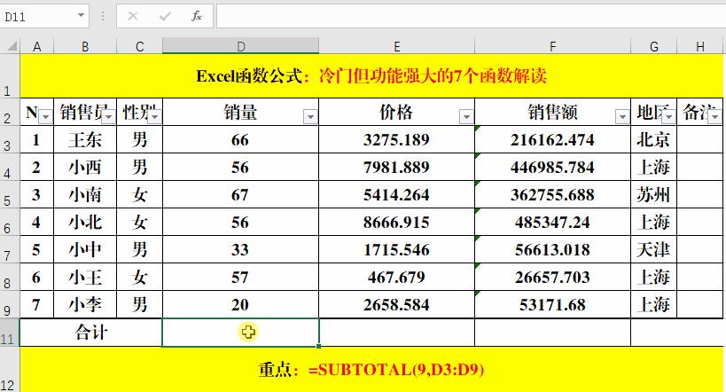Click region cell 天津

coord(654,249)
